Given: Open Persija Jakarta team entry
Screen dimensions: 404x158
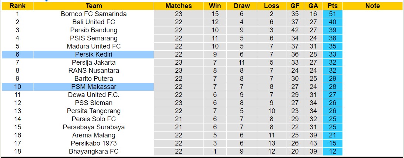Looking at the screenshot, I should 94,62.
